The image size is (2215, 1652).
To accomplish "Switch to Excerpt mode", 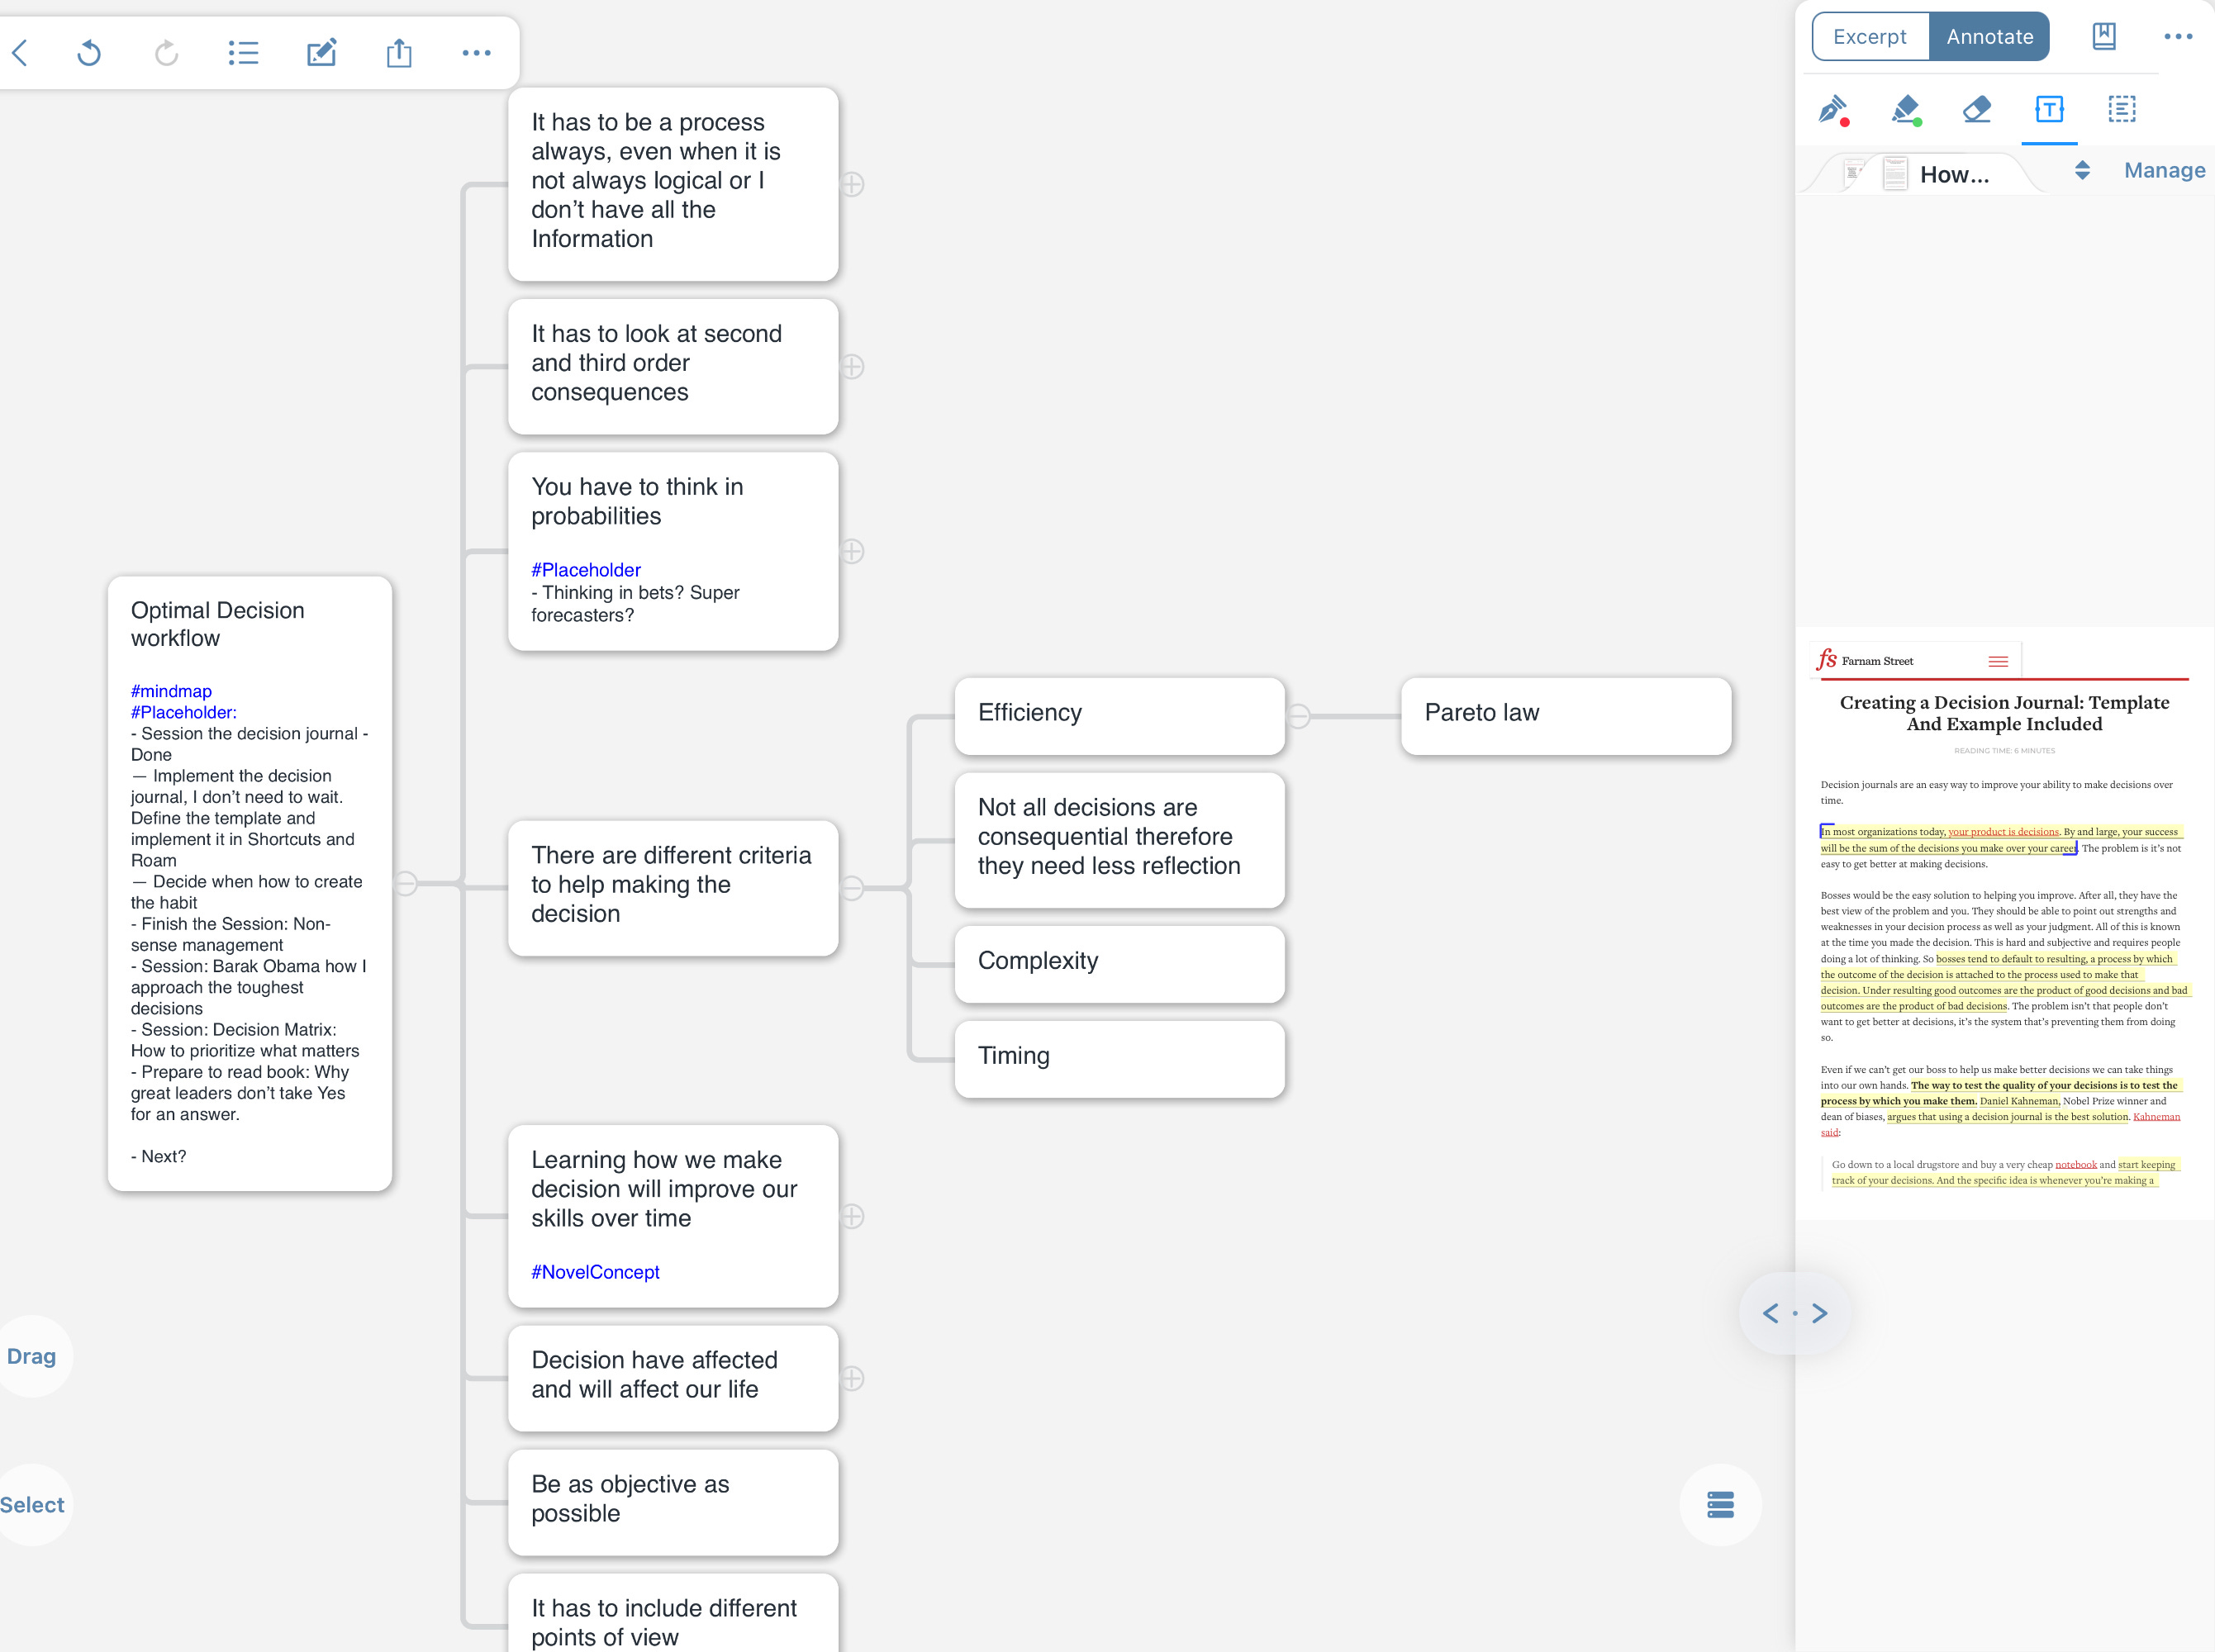I will pos(1869,37).
